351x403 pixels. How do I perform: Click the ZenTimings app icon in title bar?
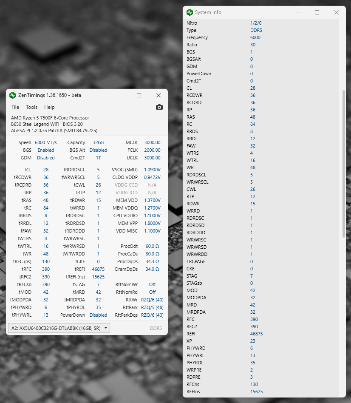point(12,95)
